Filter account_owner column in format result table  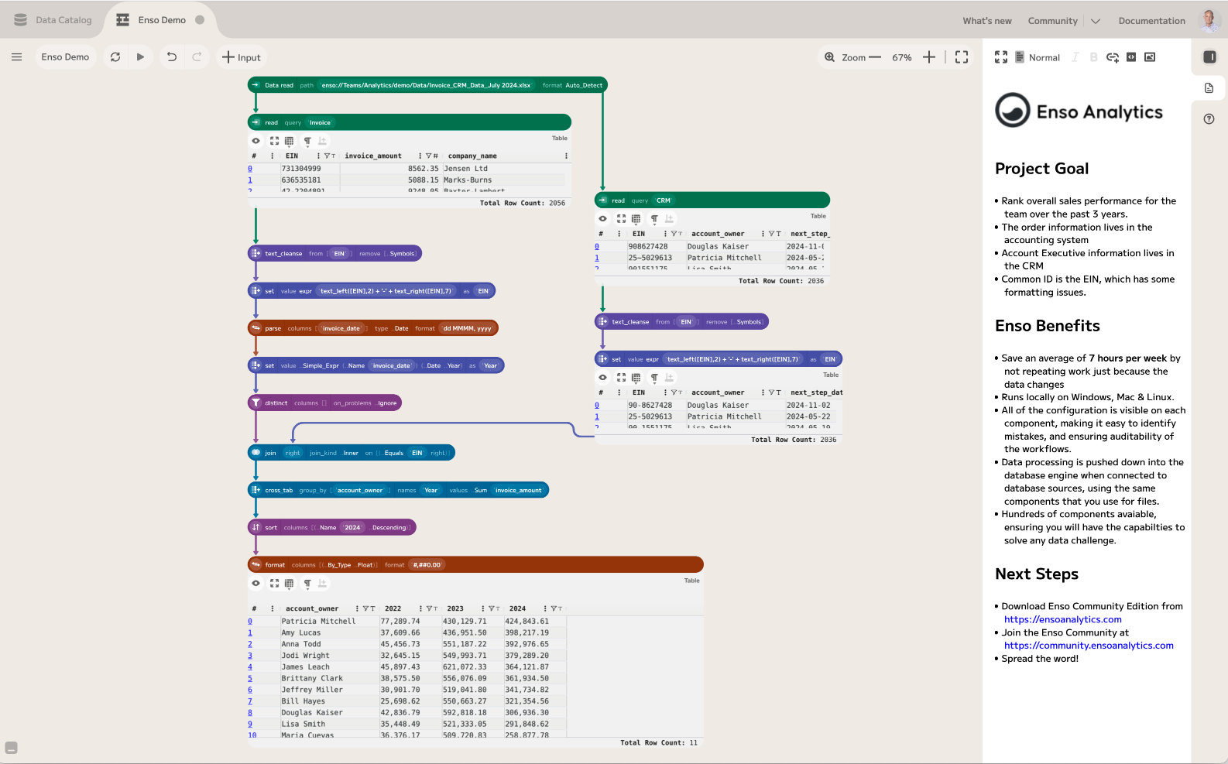[365, 609]
